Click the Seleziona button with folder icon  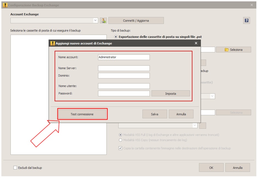pos(234,50)
